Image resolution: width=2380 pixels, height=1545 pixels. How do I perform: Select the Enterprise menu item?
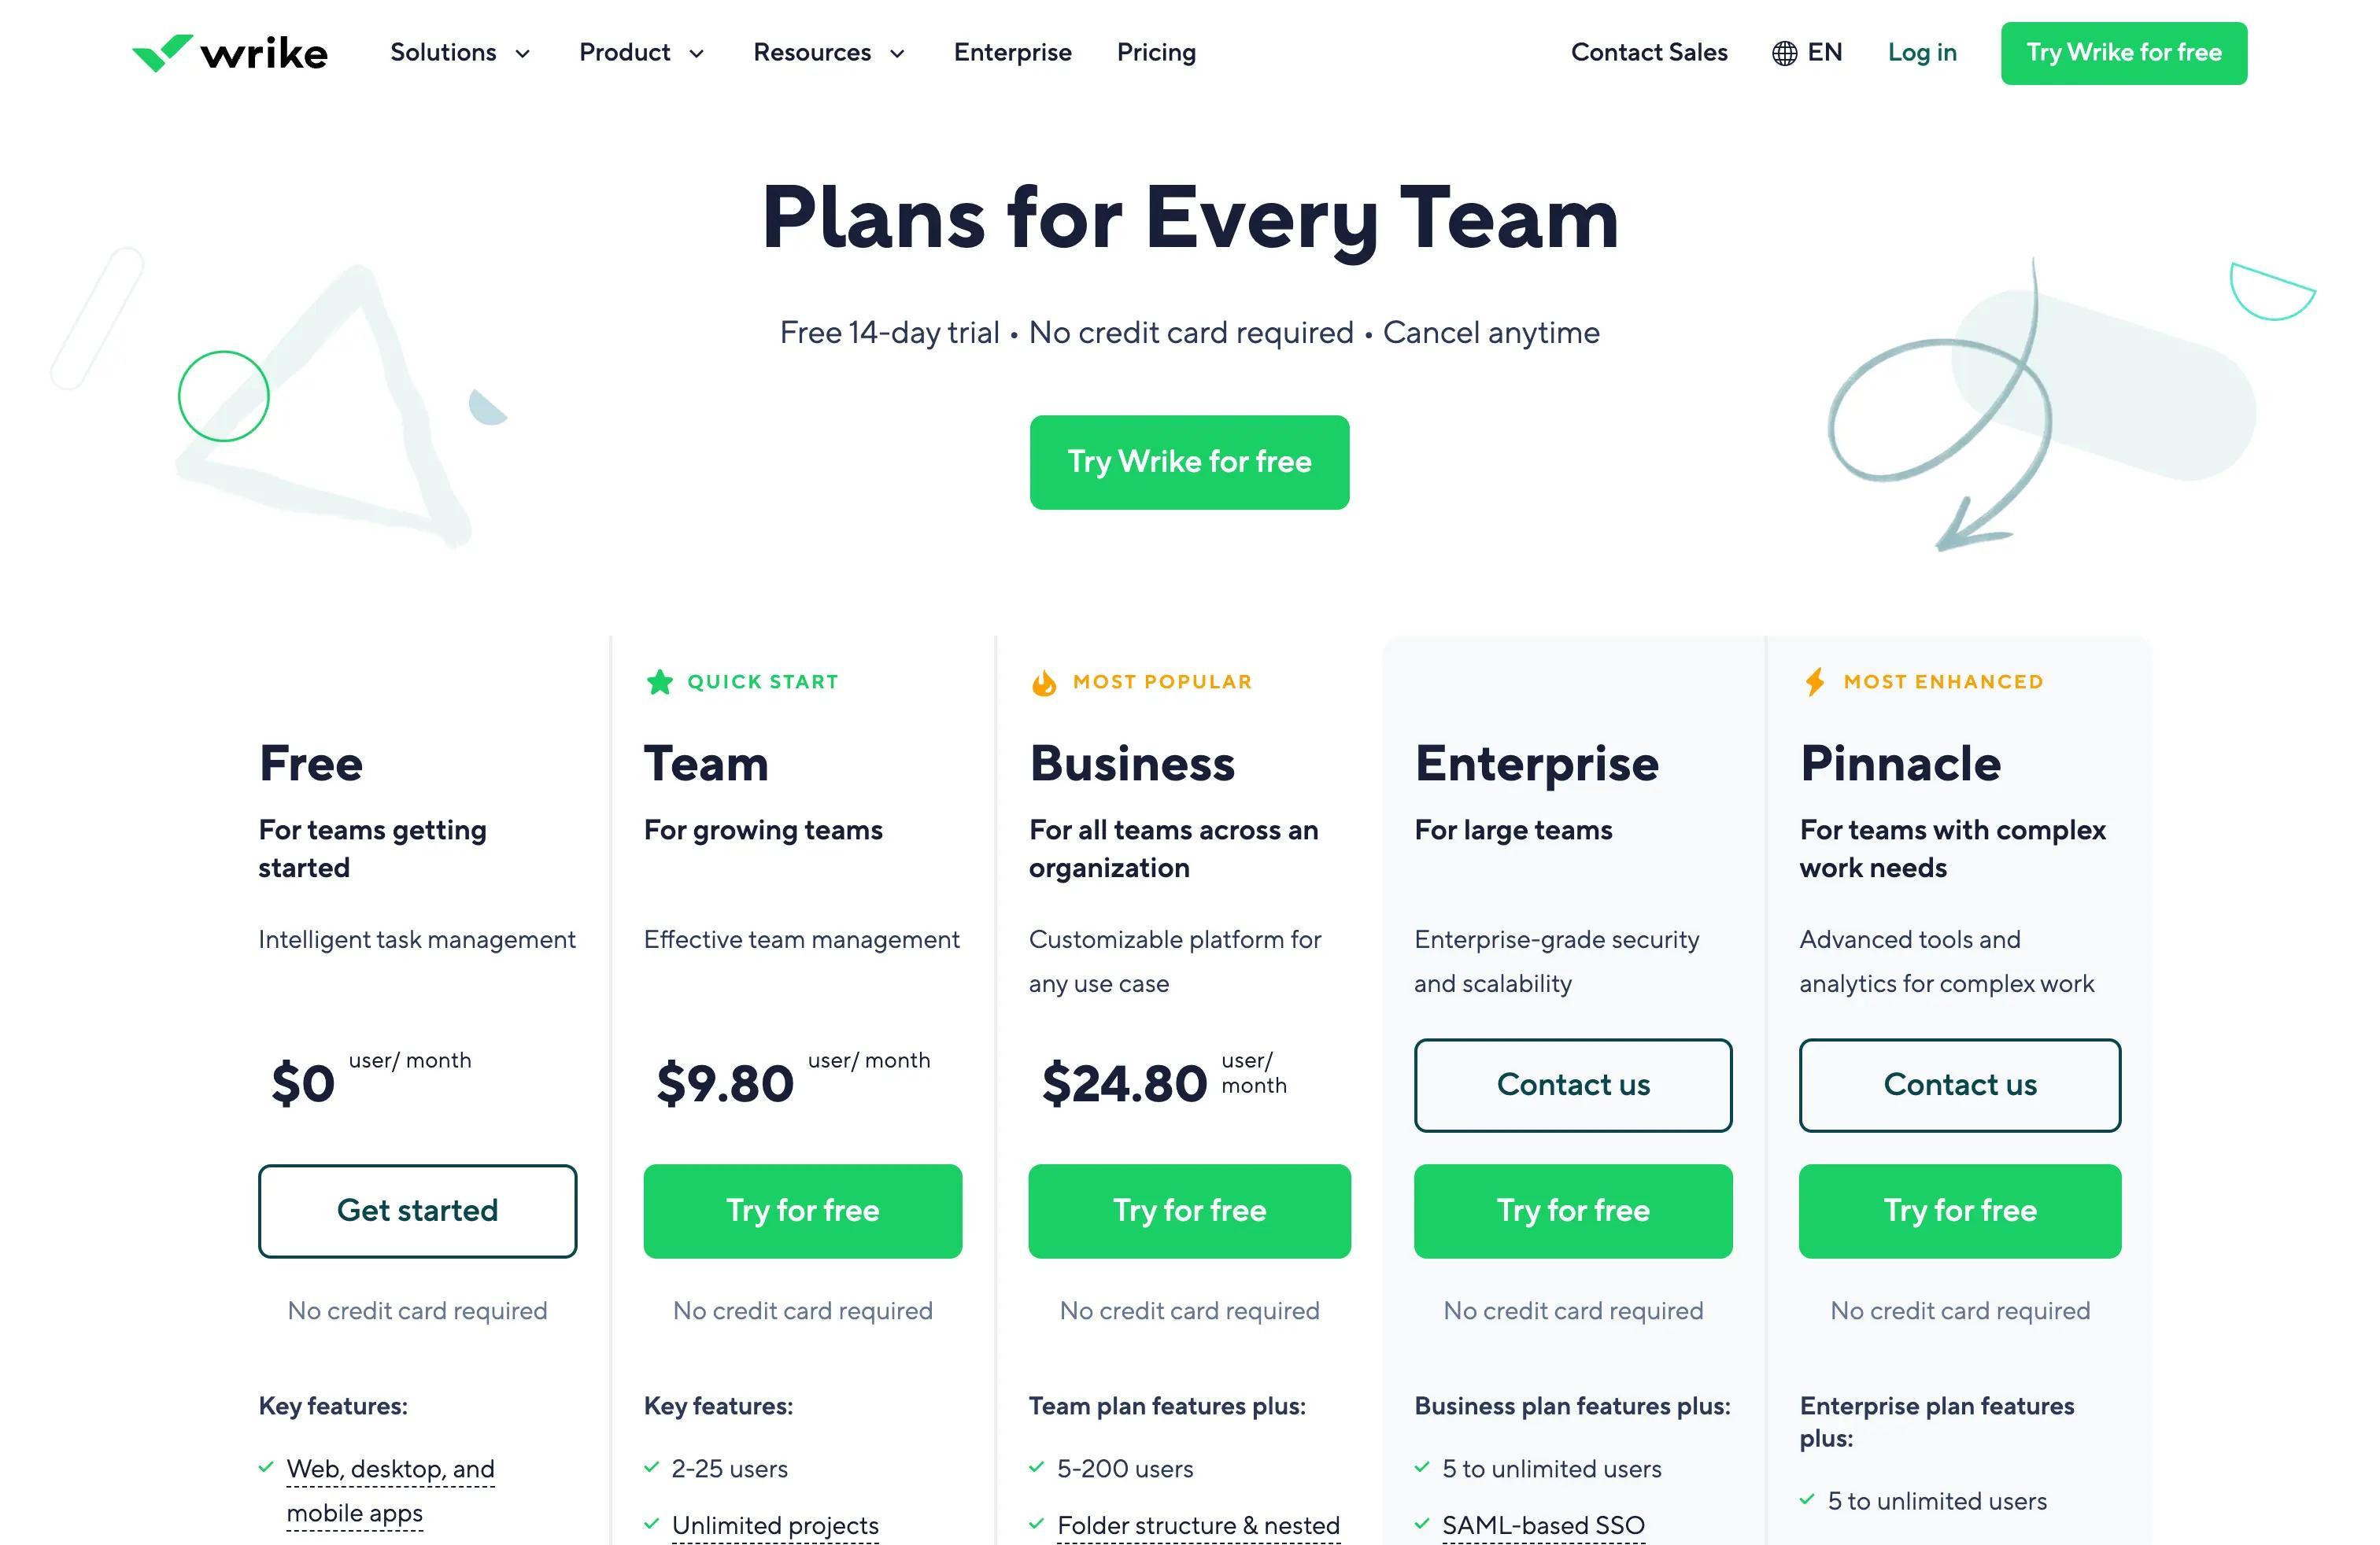coord(1013,52)
